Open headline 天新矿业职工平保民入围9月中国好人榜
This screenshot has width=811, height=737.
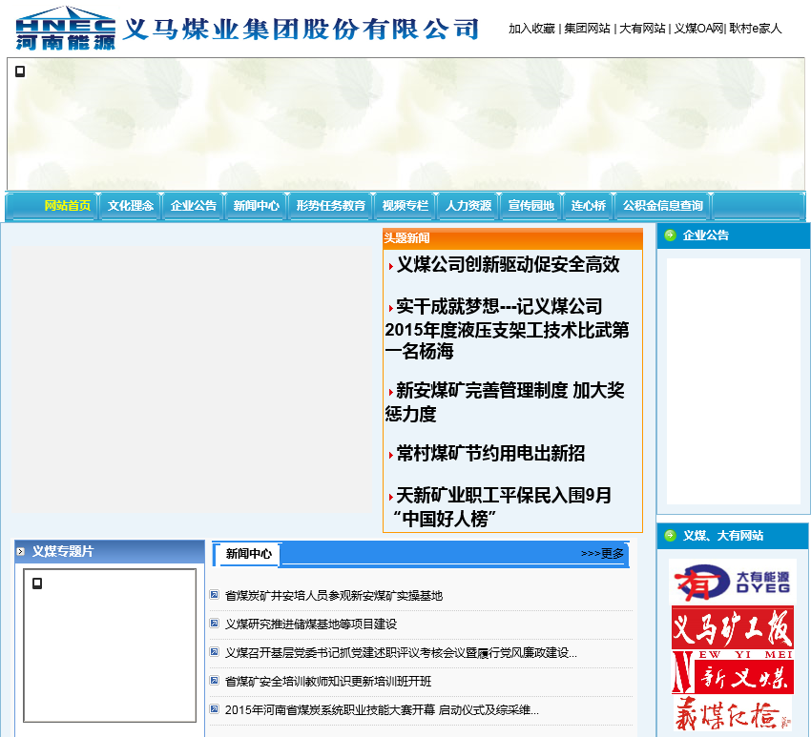click(499, 506)
